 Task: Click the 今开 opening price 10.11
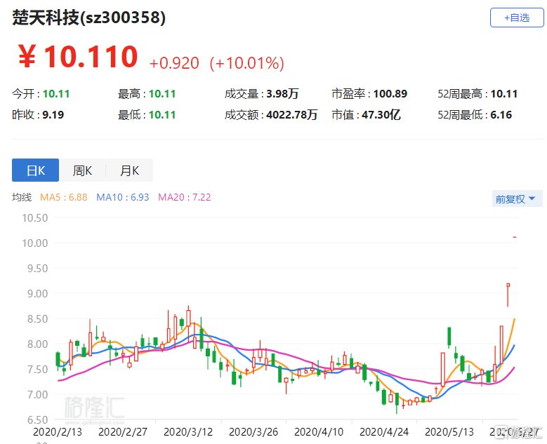click(56, 94)
